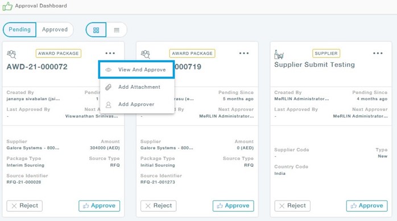Click amount 0 (AED)
The image size is (397, 221).
click(245, 148)
